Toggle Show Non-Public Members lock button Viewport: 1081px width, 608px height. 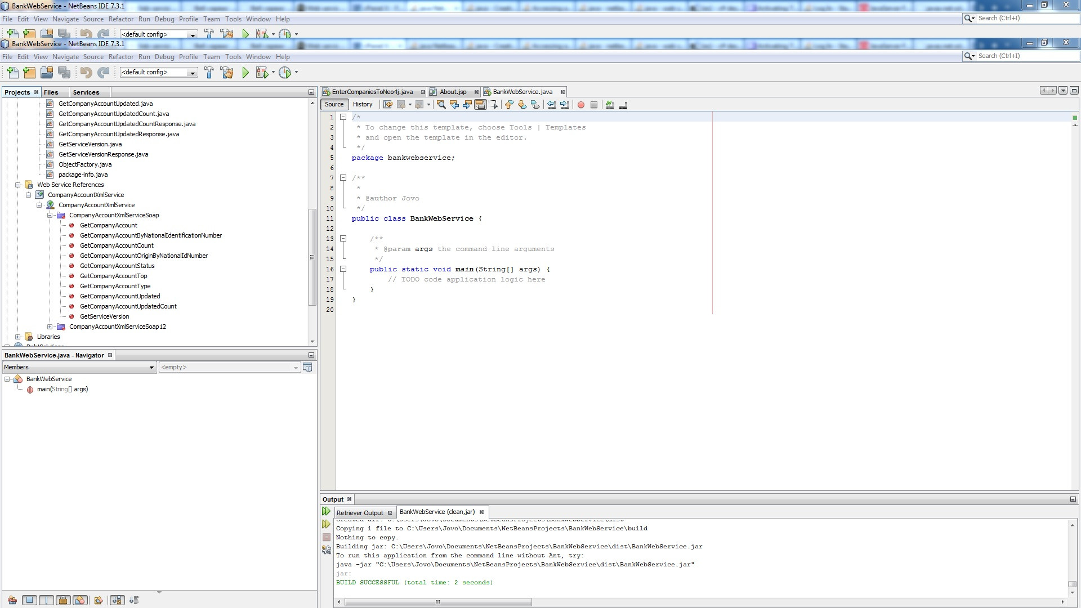coord(63,600)
